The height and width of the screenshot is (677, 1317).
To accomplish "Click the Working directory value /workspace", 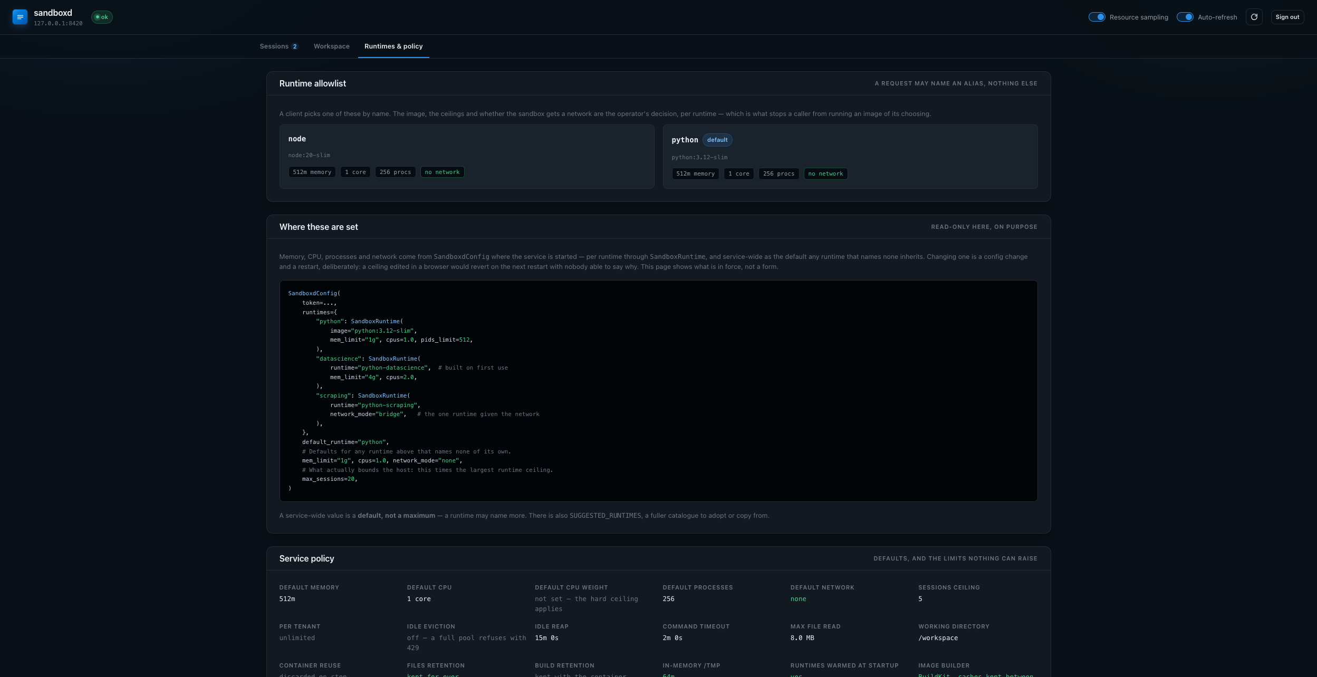I will [x=938, y=638].
